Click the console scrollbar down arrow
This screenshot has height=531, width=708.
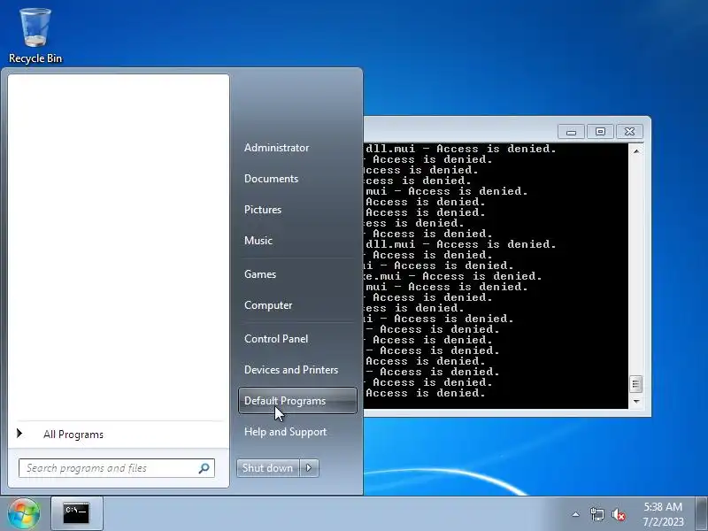pyautogui.click(x=636, y=402)
